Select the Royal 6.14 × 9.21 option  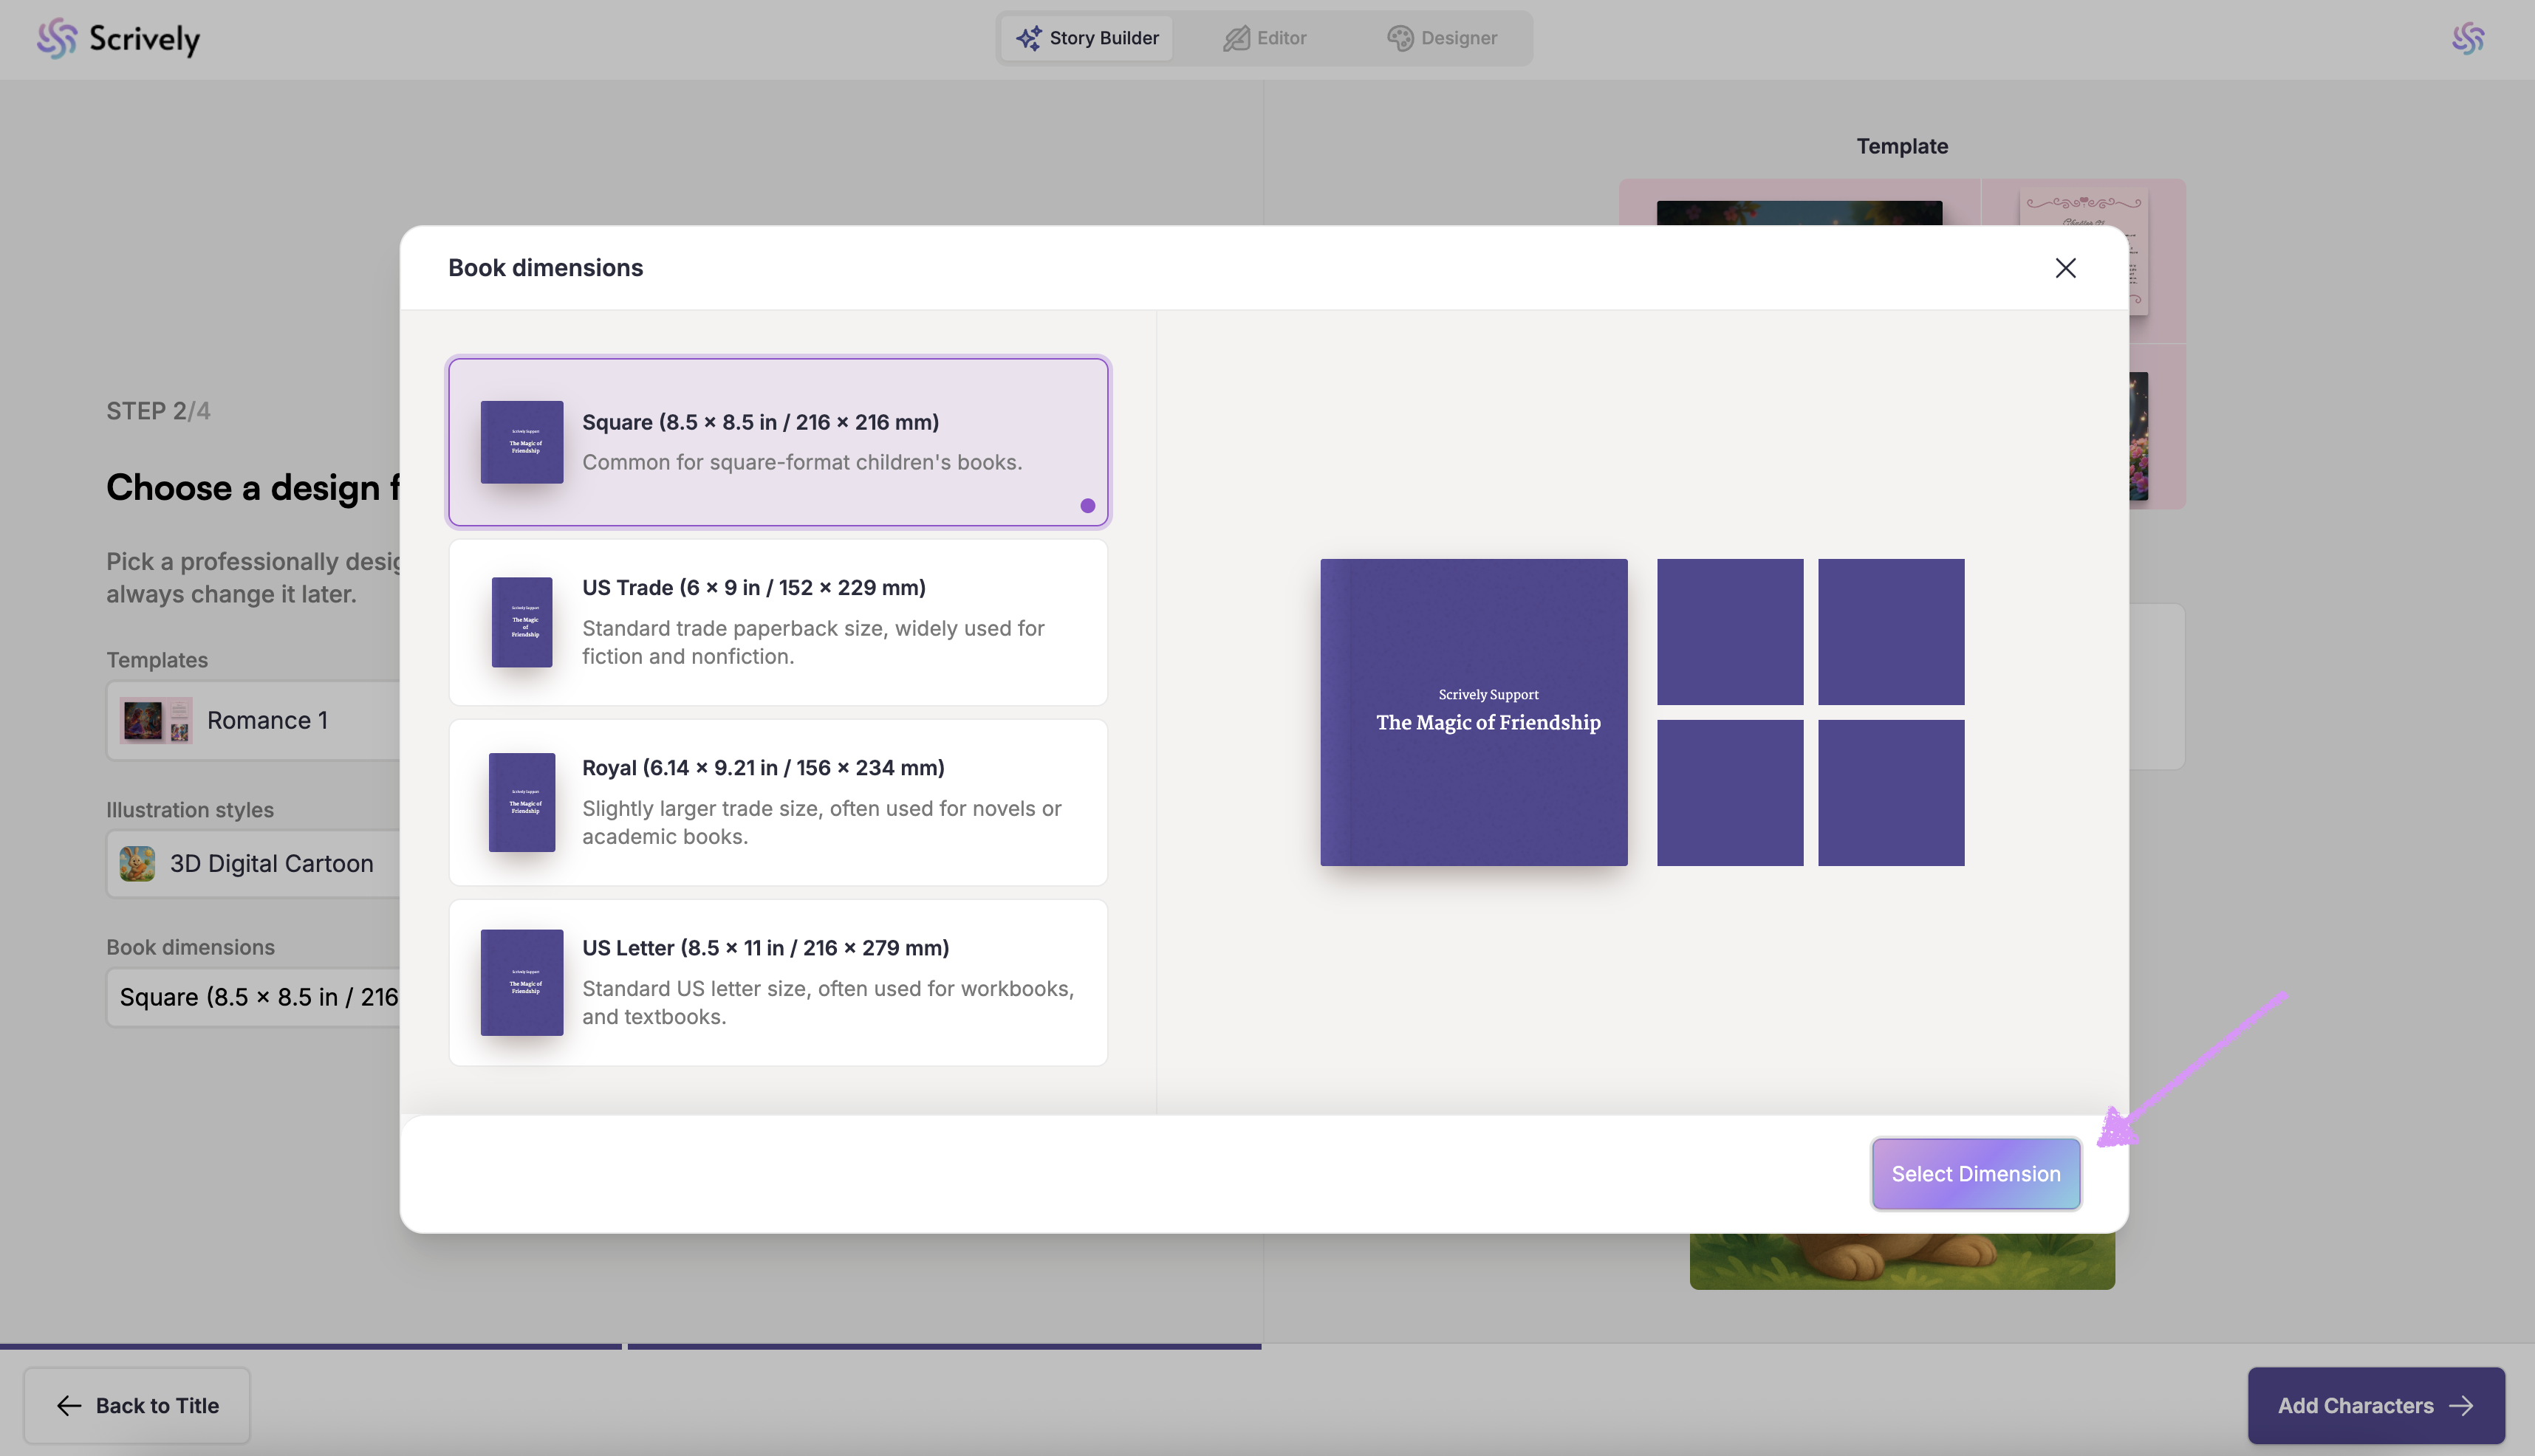779,802
